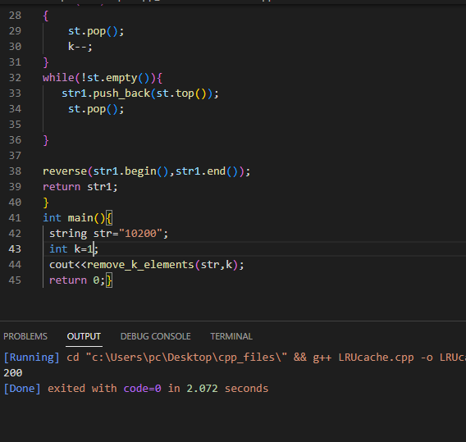Click the "10200" string literal
Screen dimensions: 466x442
tap(140, 234)
